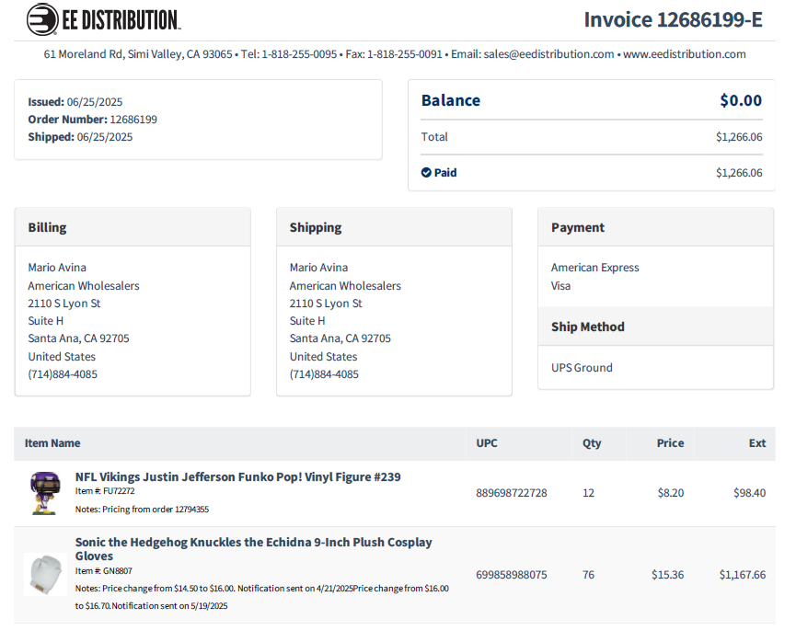Open the Knuckles plush gloves thumbnail
Image resolution: width=796 pixels, height=642 pixels.
click(x=44, y=575)
